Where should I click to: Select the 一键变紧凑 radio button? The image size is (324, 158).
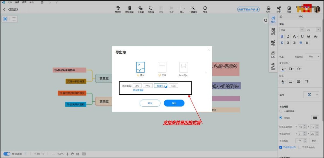tap(281, 111)
